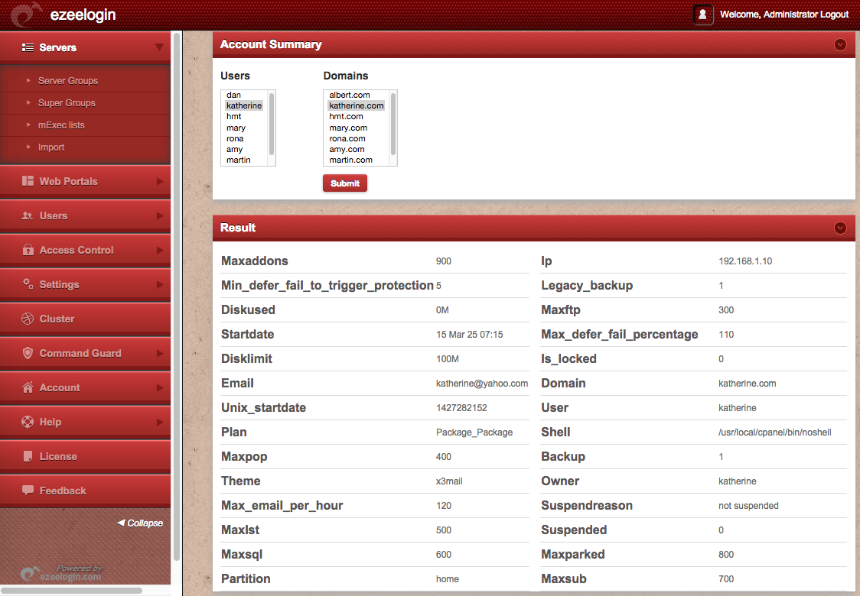Click the Account house icon
The height and width of the screenshot is (596, 860).
tap(28, 387)
